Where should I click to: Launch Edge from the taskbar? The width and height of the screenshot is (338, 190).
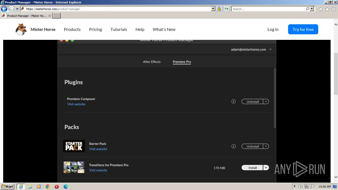tap(65, 187)
